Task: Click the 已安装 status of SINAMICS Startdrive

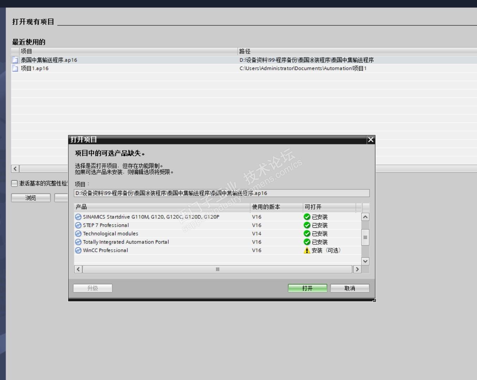Action: click(320, 217)
